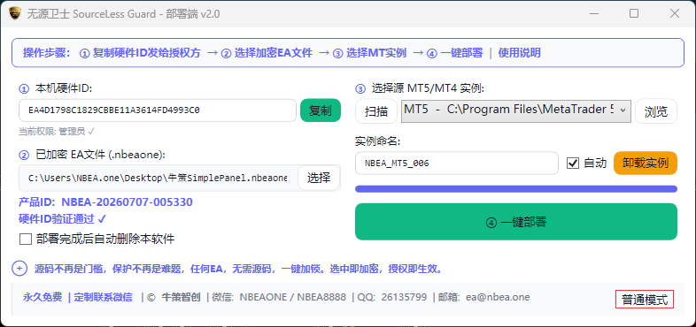The width and height of the screenshot is (696, 327).
Task: Open the MT5 instance path dropdown
Action: coord(515,110)
